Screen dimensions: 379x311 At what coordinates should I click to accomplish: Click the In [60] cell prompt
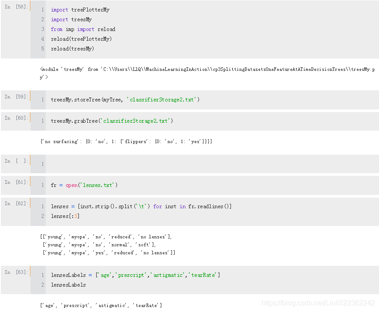point(16,118)
